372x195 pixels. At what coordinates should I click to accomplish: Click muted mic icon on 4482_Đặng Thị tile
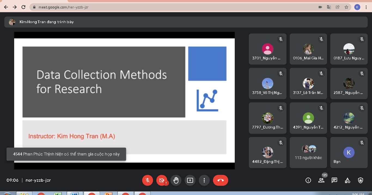pyautogui.click(x=281, y=143)
